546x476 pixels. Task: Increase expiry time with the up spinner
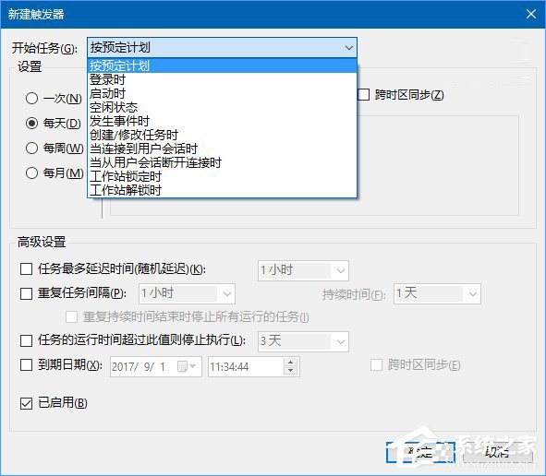point(290,363)
